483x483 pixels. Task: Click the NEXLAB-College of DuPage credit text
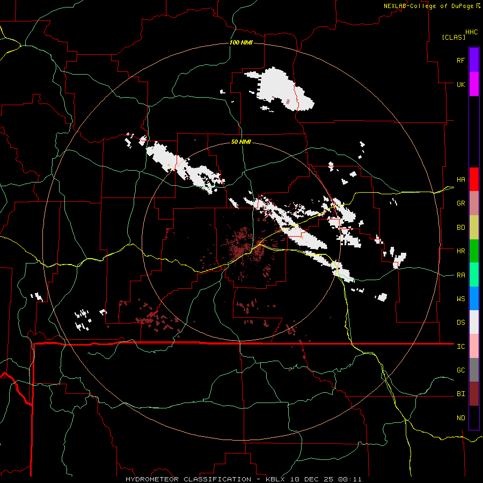pos(431,6)
